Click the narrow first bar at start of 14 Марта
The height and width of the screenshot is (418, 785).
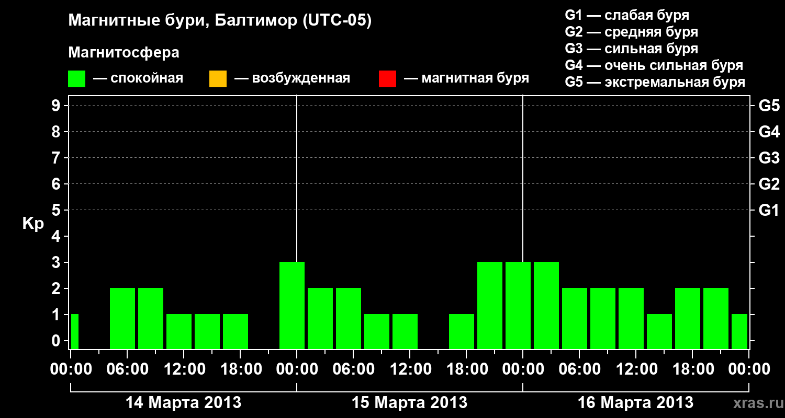74,331
